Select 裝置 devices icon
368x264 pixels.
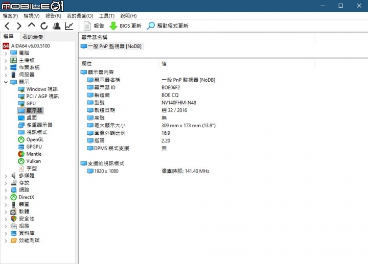point(14,204)
